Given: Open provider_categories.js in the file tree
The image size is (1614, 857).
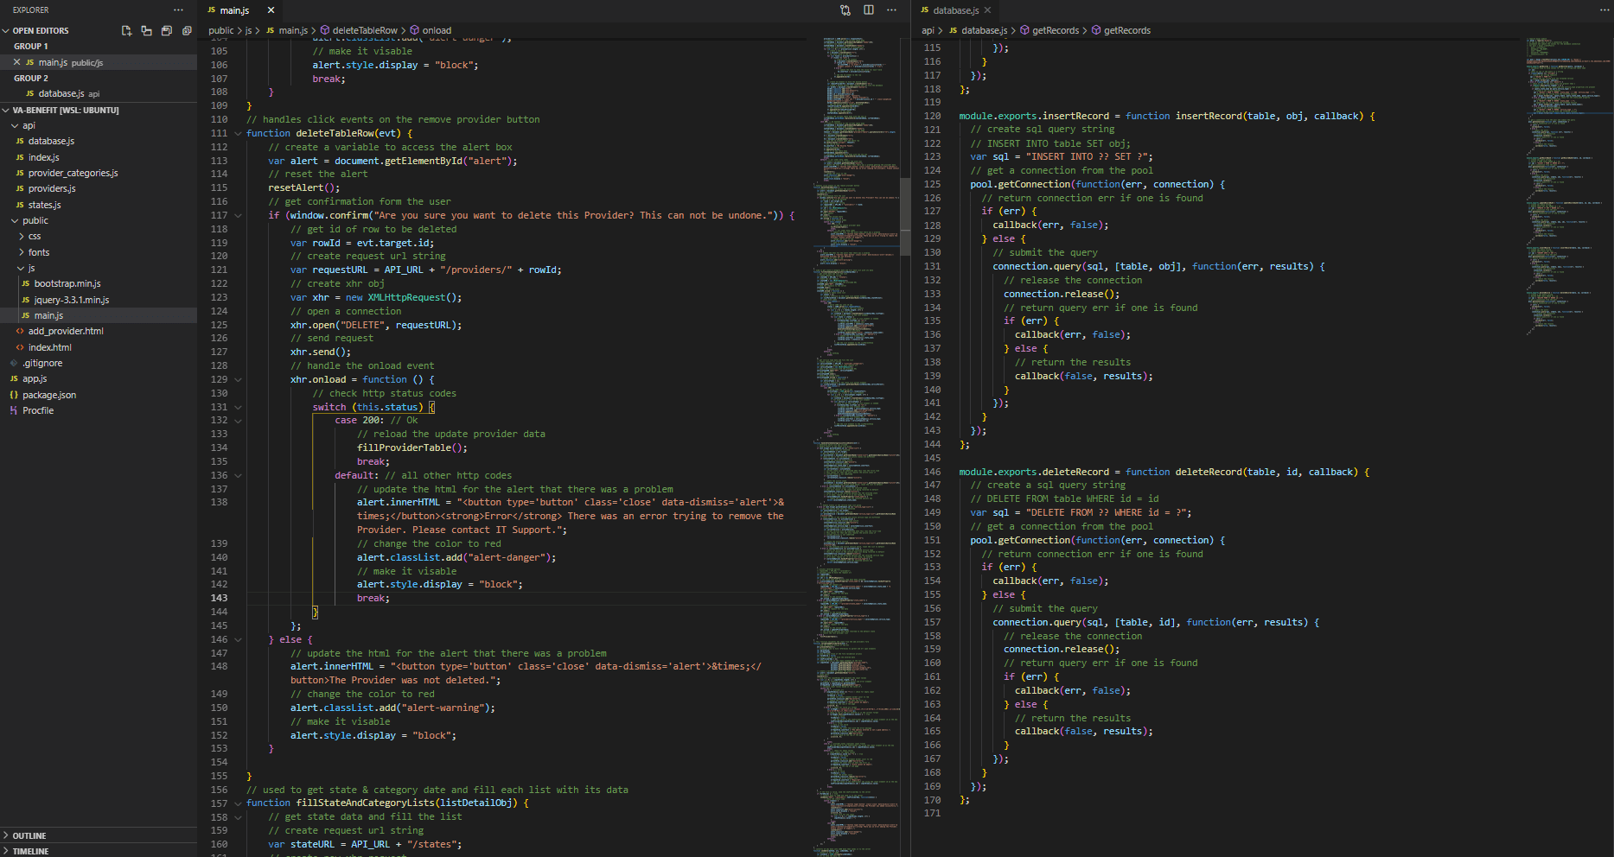Looking at the screenshot, I should 99,173.
